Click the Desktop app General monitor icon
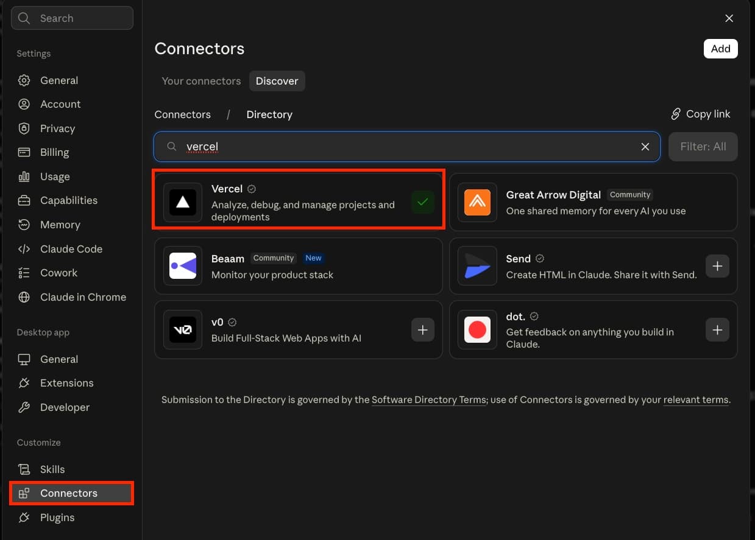Screen dimensions: 755x540 pyautogui.click(x=24, y=359)
